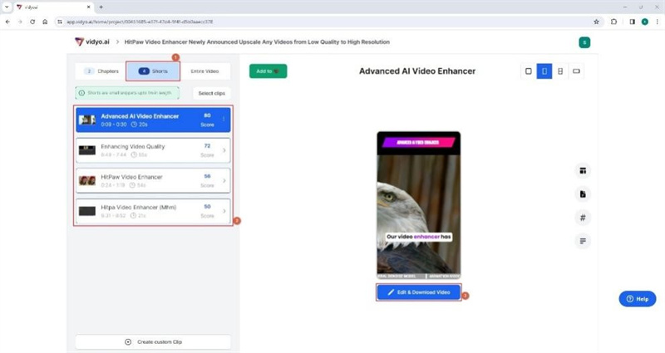Click 'Hitpa Video Enhancer (Mhm)' clip title
The height and width of the screenshot is (353, 665).
138,208
